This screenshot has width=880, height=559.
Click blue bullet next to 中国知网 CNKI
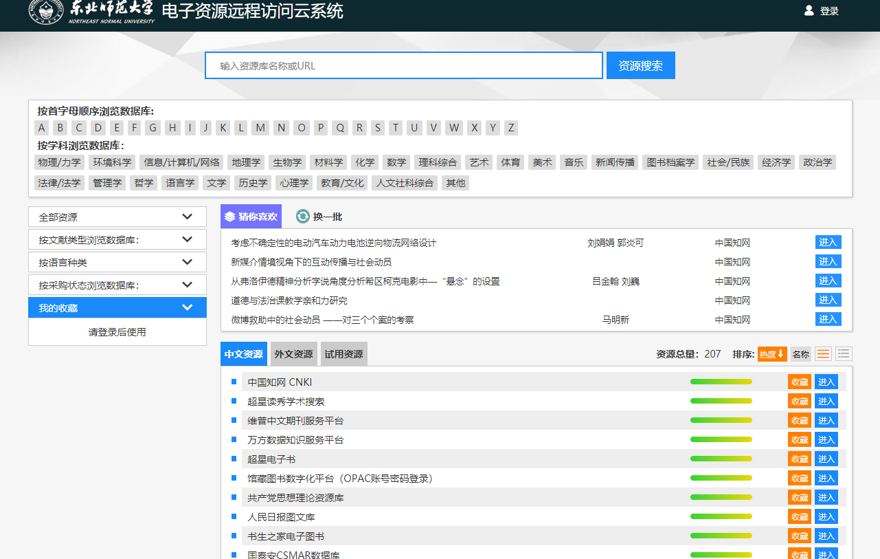(234, 382)
